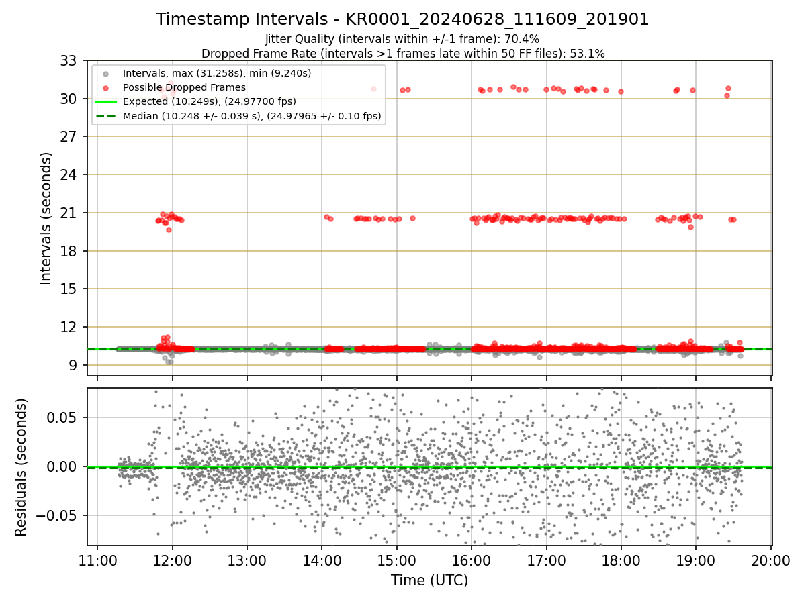Click legend entry 'Possible Dropped Frames'

(x=184, y=87)
